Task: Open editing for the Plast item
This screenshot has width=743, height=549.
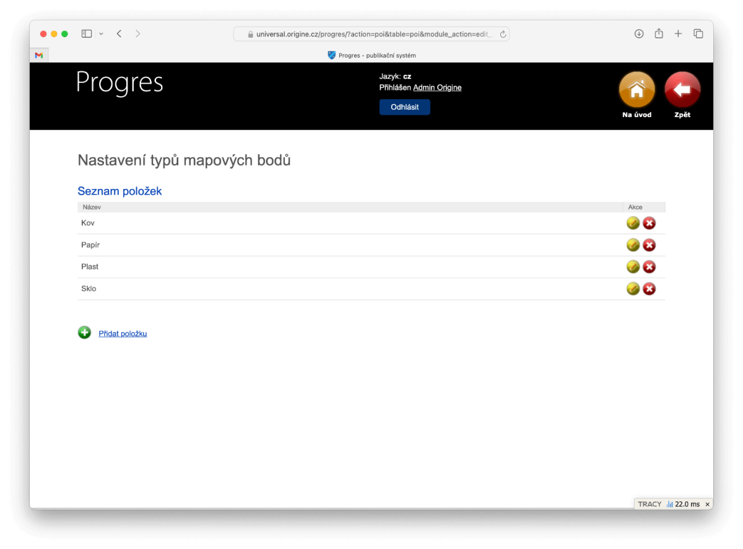Action: click(x=633, y=267)
